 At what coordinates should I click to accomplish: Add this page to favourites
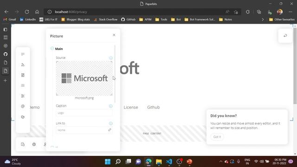(x=236, y=12)
